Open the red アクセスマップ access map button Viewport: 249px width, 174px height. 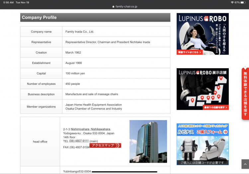coord(105,145)
